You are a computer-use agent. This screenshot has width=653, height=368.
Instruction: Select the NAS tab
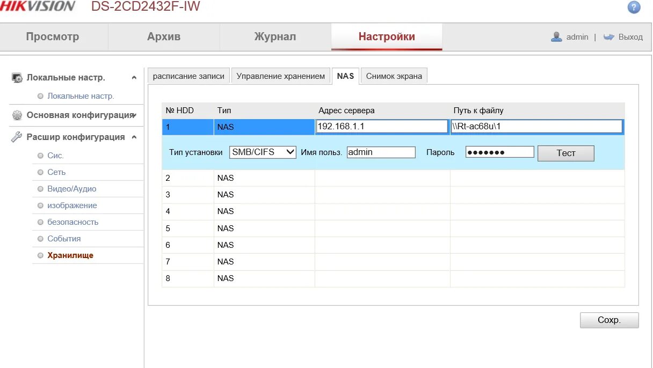[x=345, y=76]
